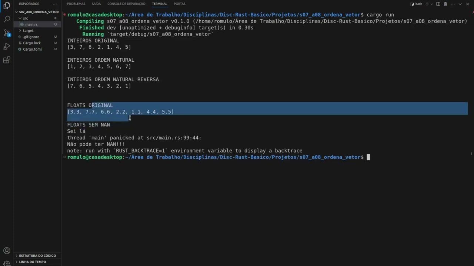Click panel chevron next to close button

(x=460, y=4)
